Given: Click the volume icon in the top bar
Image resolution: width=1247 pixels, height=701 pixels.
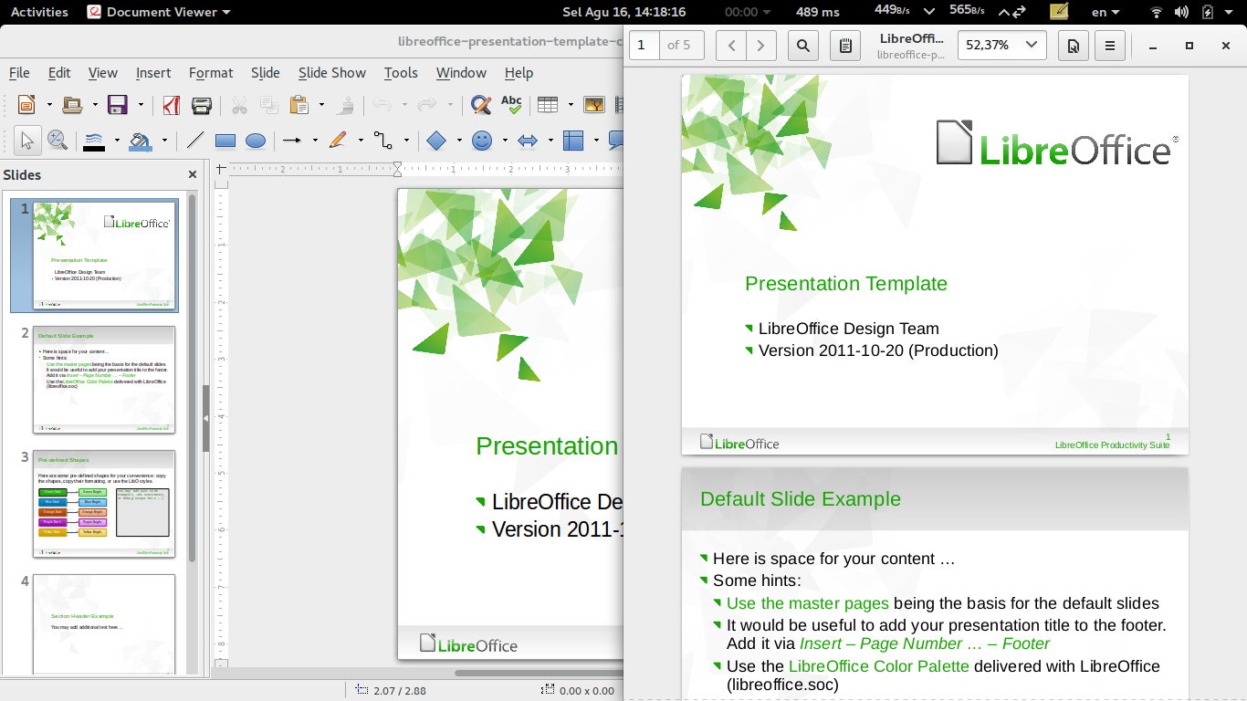Looking at the screenshot, I should coord(1182,12).
